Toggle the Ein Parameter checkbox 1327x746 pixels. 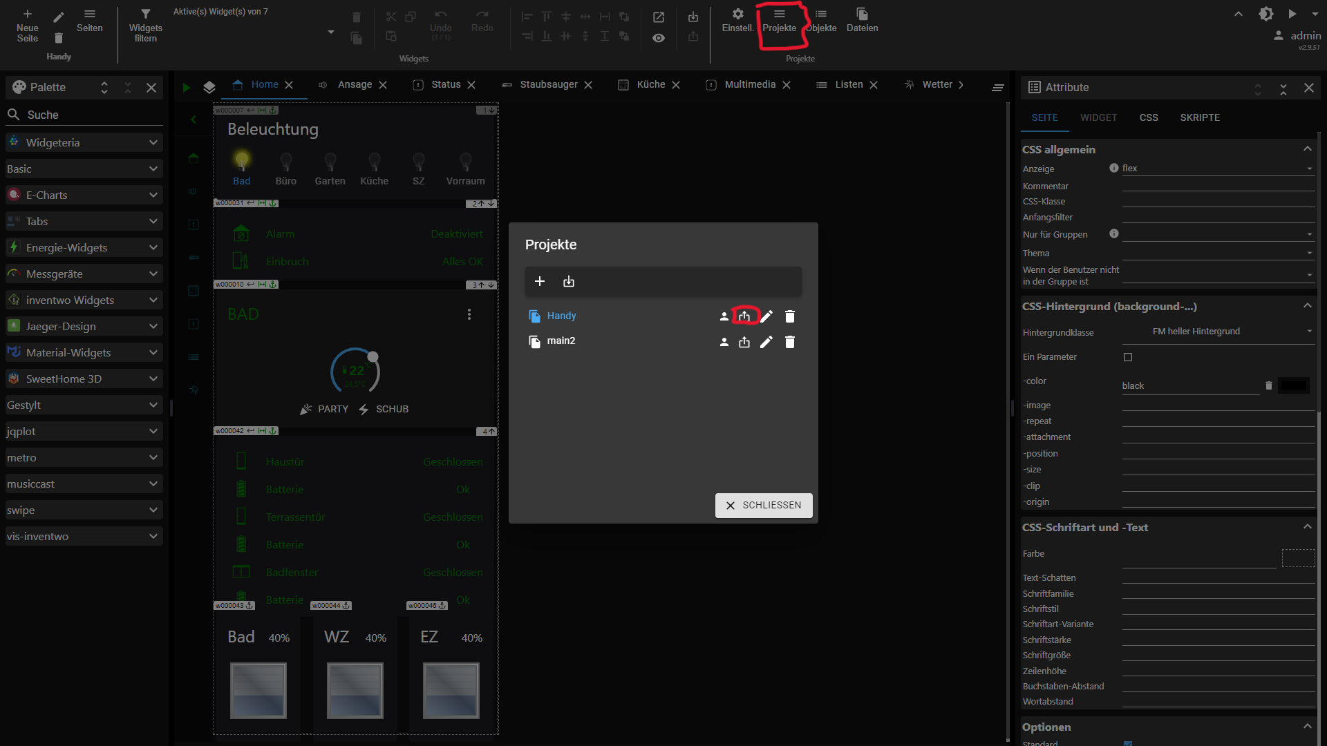(x=1128, y=357)
